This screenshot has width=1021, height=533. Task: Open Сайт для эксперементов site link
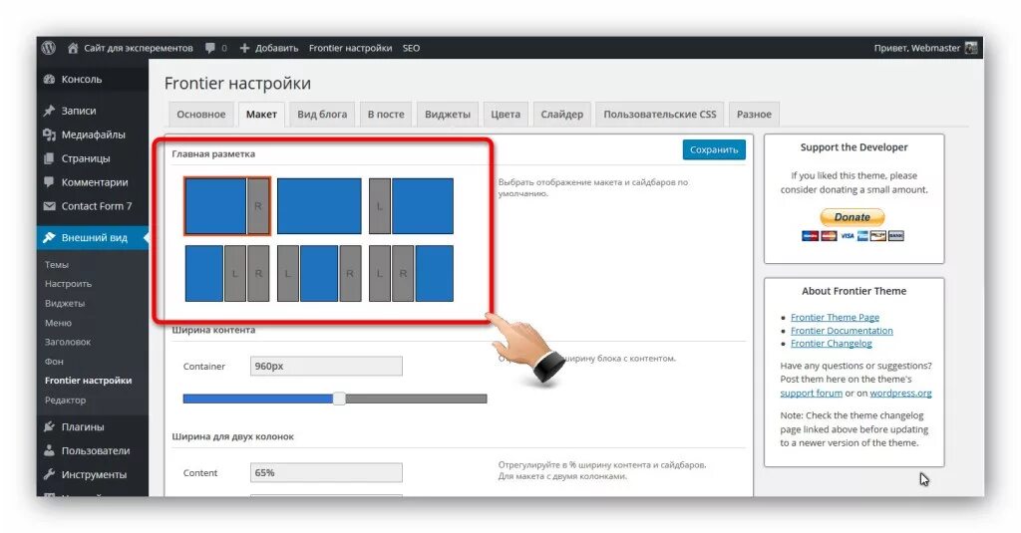131,48
